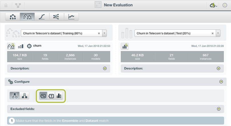Select the logistic regression curve icon
This screenshot has height=126, width=231.
pyautogui.click(x=42, y=17)
